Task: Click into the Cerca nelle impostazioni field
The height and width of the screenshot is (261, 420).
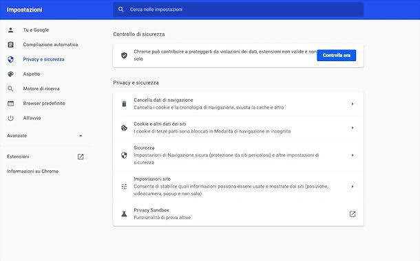Action: [238, 10]
